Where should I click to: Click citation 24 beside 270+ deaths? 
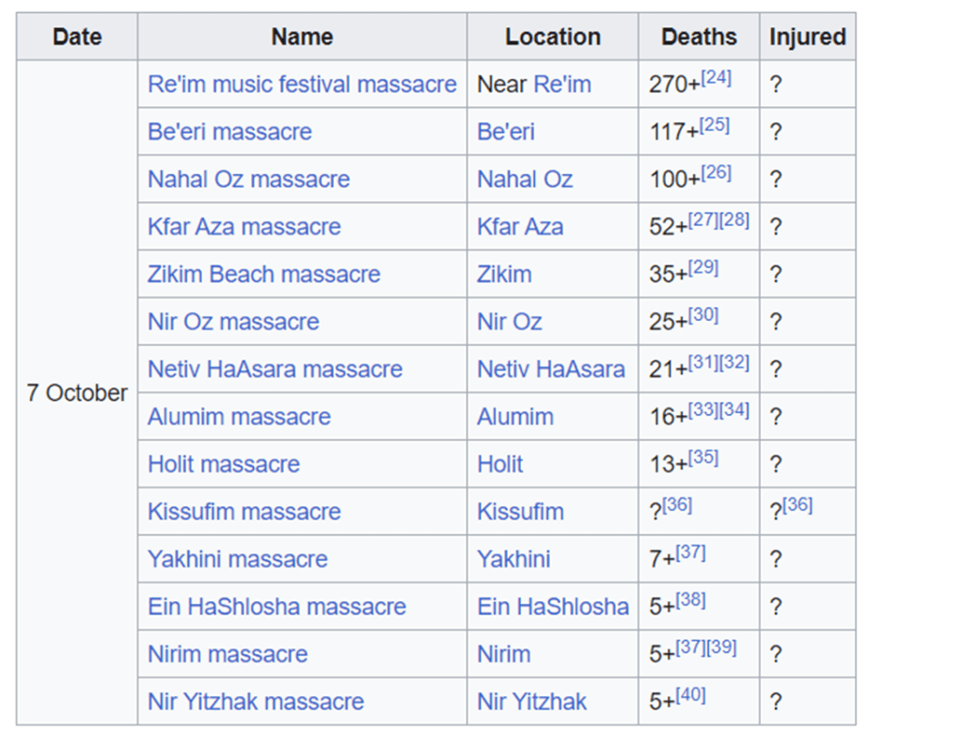click(x=716, y=78)
